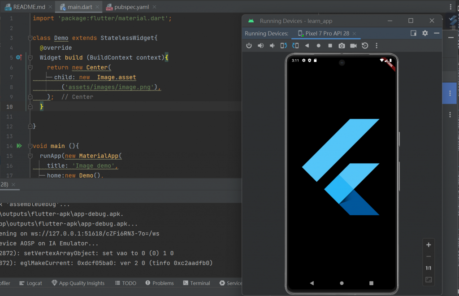Viewport: 459px width, 296px height.
Task: Close the pubspec.yaml editor tab
Action: click(x=154, y=7)
